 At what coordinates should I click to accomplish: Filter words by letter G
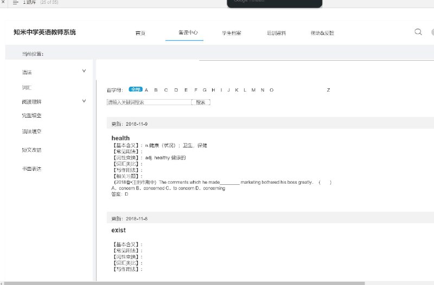205,90
